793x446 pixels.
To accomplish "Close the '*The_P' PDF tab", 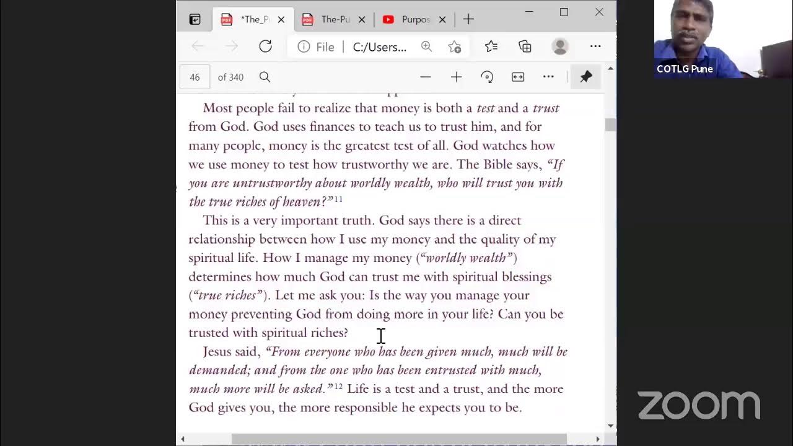I will pyautogui.click(x=281, y=20).
